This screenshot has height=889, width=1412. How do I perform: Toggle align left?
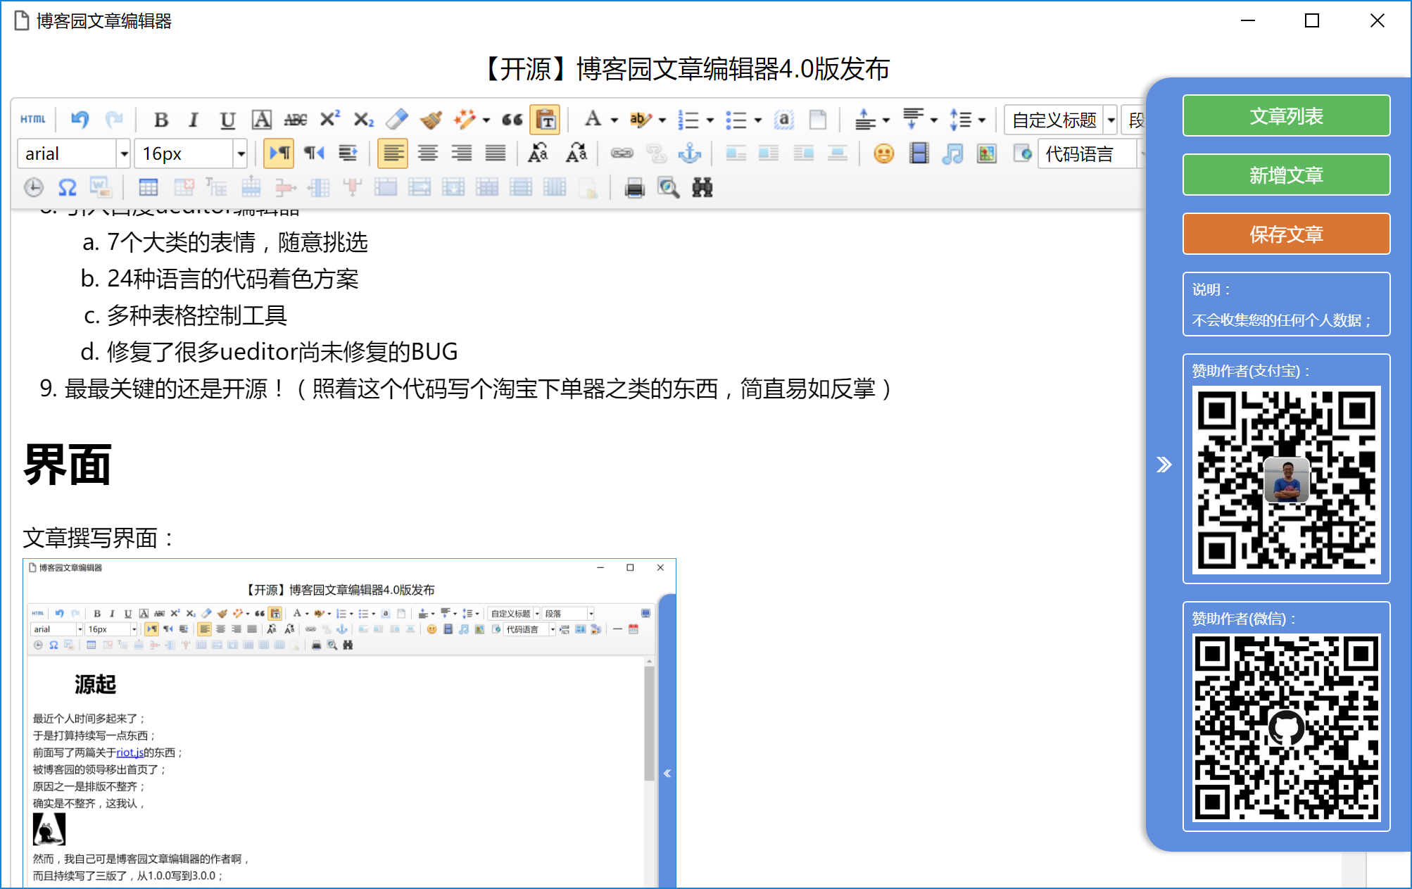click(x=393, y=153)
